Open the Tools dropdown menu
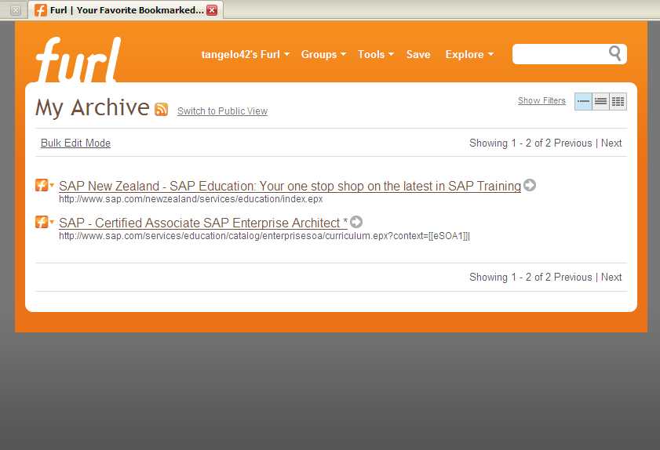 coord(376,54)
